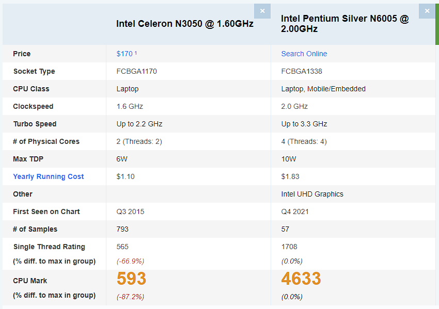Click Intel Celeron N3050 @ 1.60GHz heading

[185, 24]
